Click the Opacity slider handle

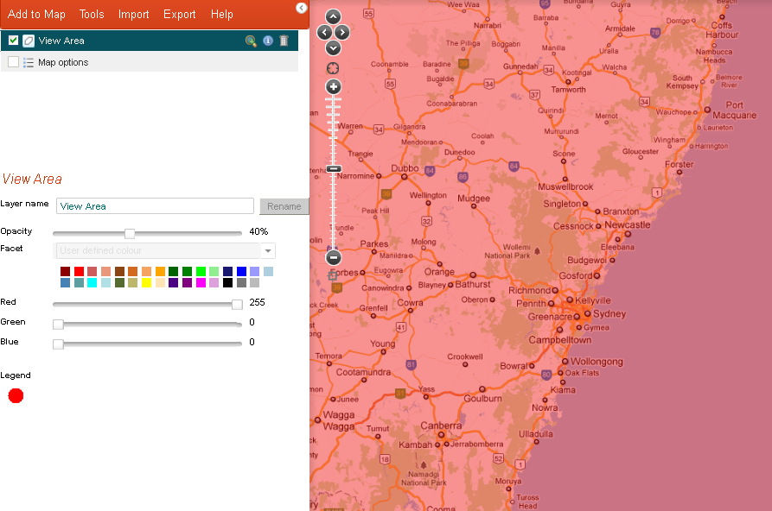click(x=130, y=233)
